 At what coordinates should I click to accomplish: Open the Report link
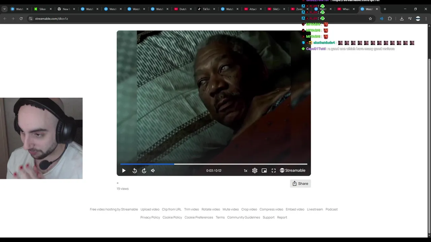(x=282, y=217)
